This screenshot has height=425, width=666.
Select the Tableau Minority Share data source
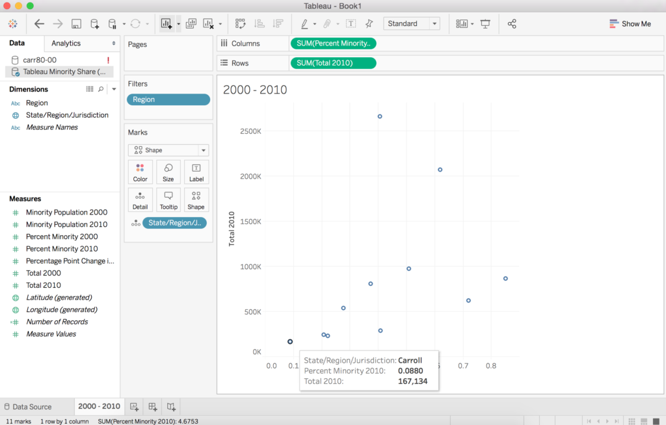[64, 71]
